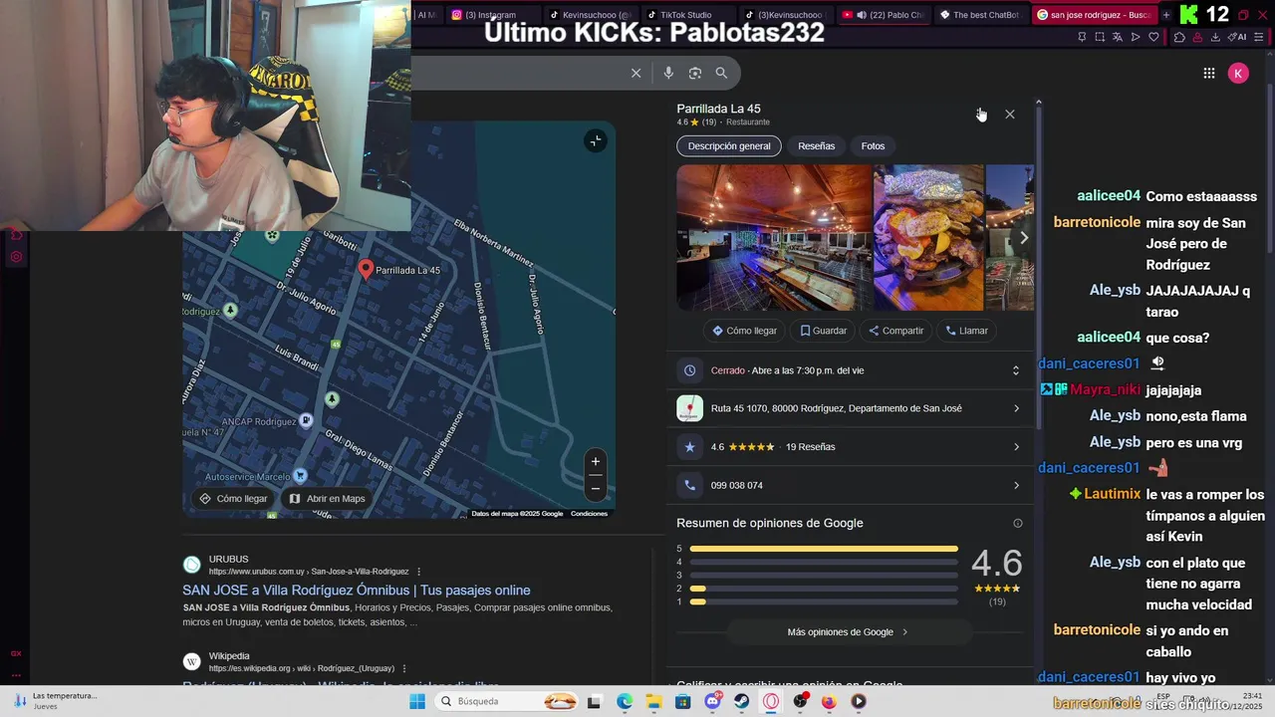The height and width of the screenshot is (717, 1275).
Task: Click the heart bookmark icon
Action: 1153,37
